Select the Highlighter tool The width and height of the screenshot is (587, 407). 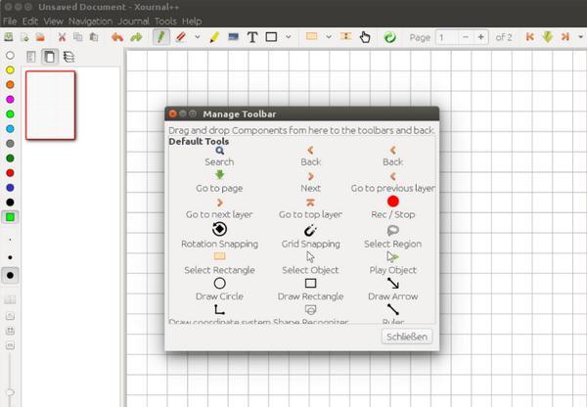pyautogui.click(x=214, y=37)
